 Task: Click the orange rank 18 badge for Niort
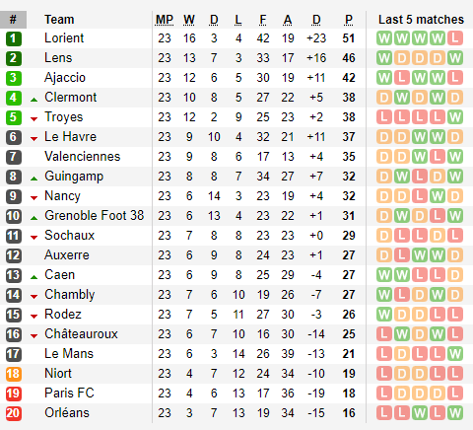click(x=14, y=374)
